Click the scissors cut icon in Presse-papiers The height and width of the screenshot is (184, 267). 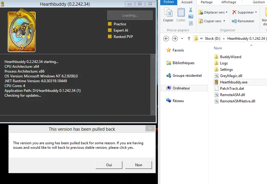pyautogui.click(x=191, y=10)
